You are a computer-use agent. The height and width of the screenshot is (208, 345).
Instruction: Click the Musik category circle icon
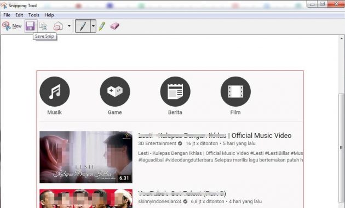[55, 91]
